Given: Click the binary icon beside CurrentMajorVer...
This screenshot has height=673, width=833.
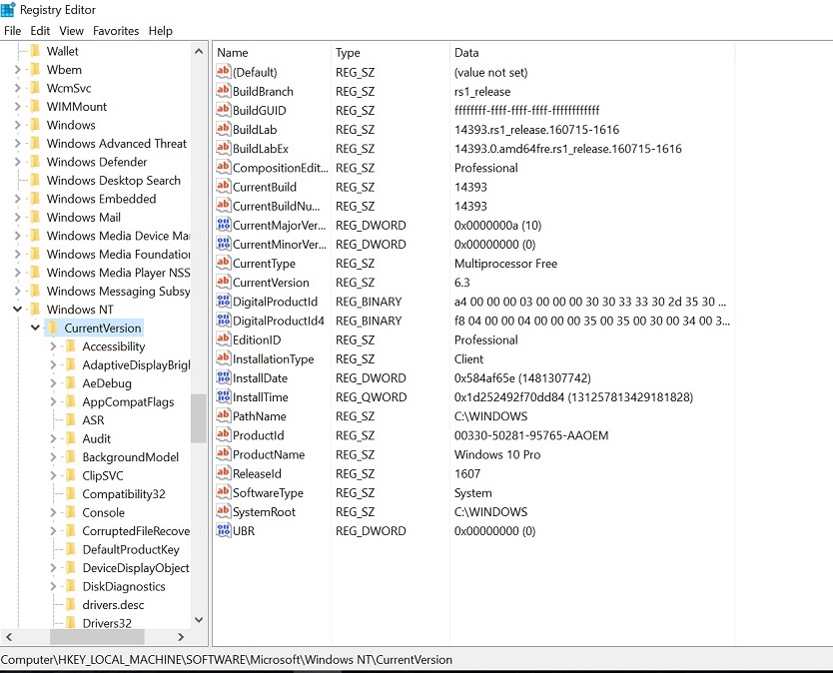Looking at the screenshot, I should pyautogui.click(x=223, y=225).
